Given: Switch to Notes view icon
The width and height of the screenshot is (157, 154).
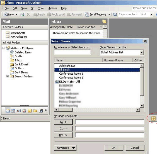Looking at the screenshot, I should click(30, 111).
